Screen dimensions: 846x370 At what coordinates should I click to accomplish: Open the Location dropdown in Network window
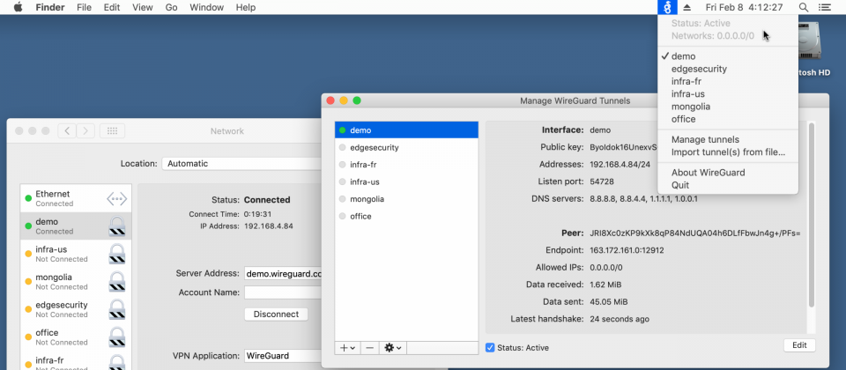[x=241, y=164]
